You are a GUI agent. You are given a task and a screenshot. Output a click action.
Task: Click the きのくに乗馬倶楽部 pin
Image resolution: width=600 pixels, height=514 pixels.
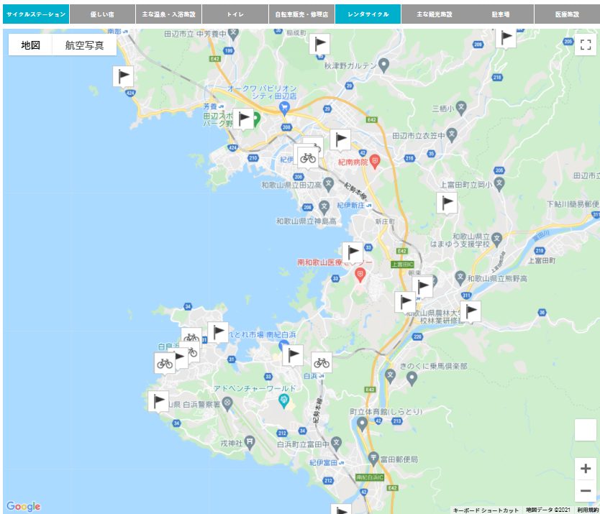click(x=412, y=379)
